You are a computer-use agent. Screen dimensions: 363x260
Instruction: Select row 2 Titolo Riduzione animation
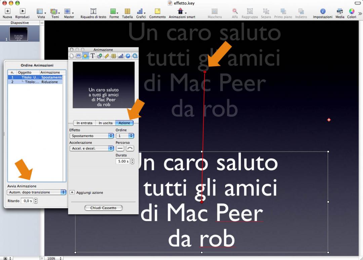(x=35, y=82)
